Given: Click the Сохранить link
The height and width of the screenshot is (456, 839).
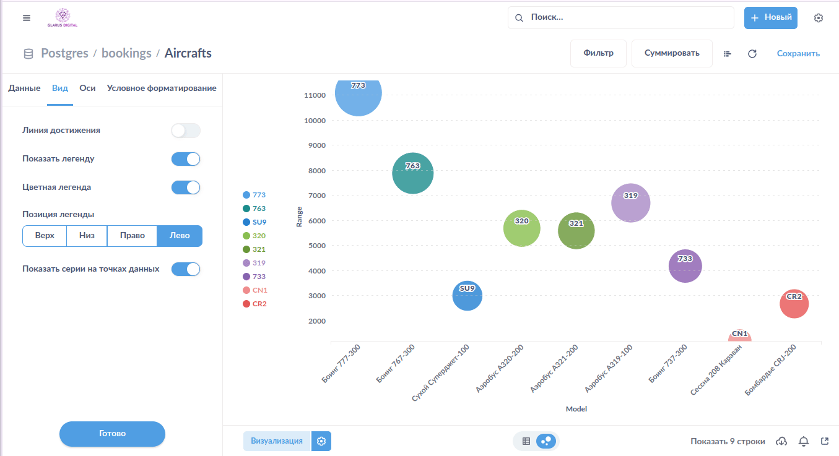Looking at the screenshot, I should (x=798, y=54).
